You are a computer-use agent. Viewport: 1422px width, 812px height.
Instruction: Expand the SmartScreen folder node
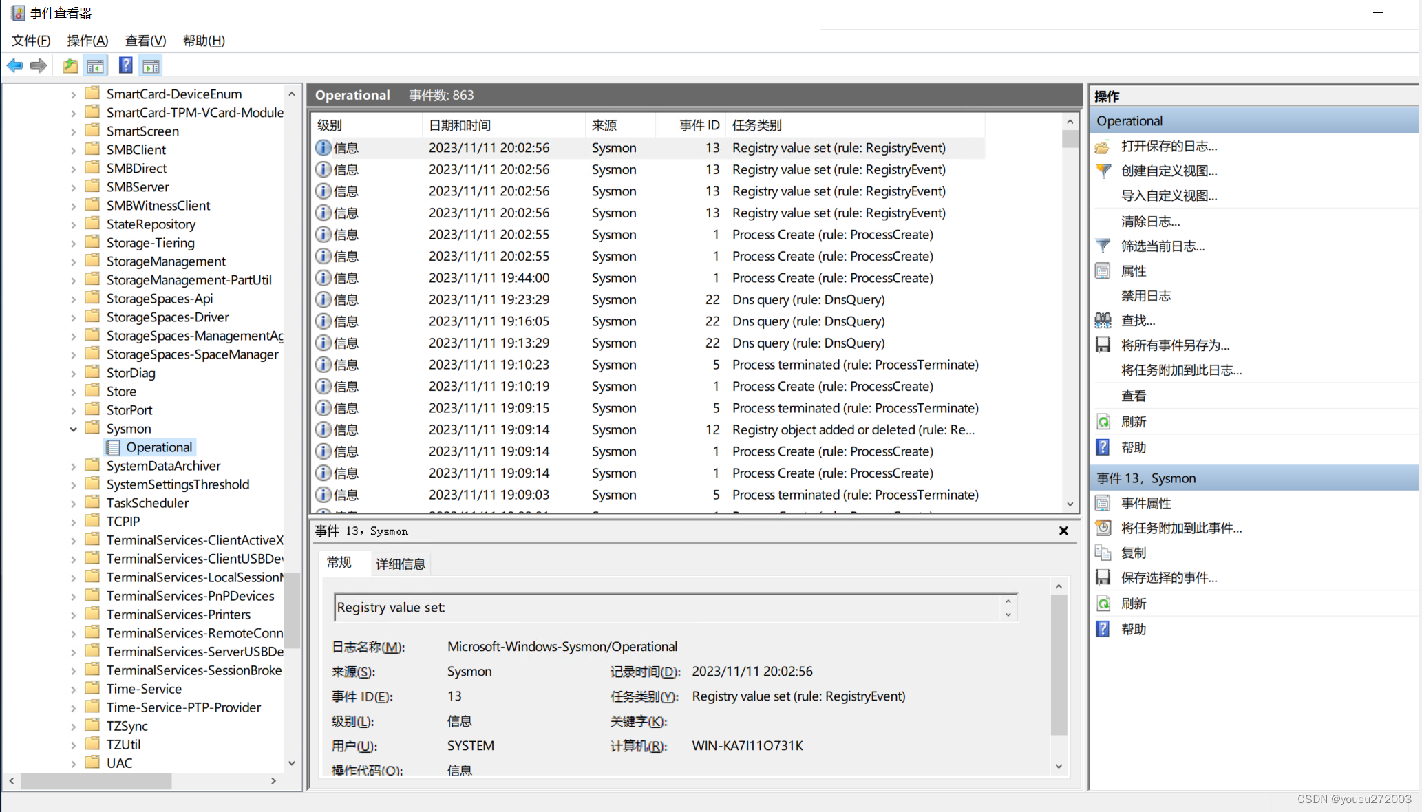pos(73,131)
